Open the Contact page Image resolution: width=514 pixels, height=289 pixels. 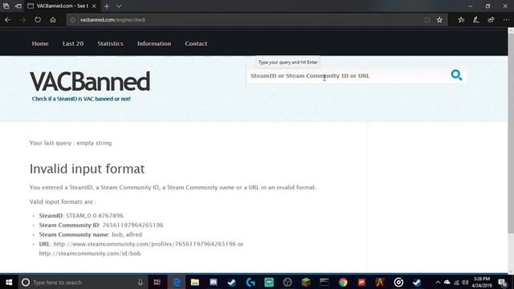pyautogui.click(x=196, y=43)
